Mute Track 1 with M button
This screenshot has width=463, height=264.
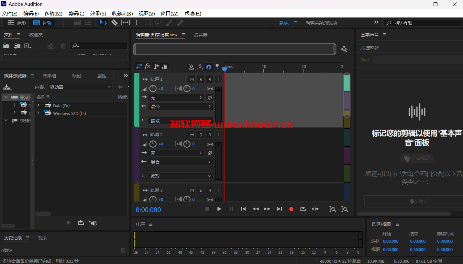[192, 79]
